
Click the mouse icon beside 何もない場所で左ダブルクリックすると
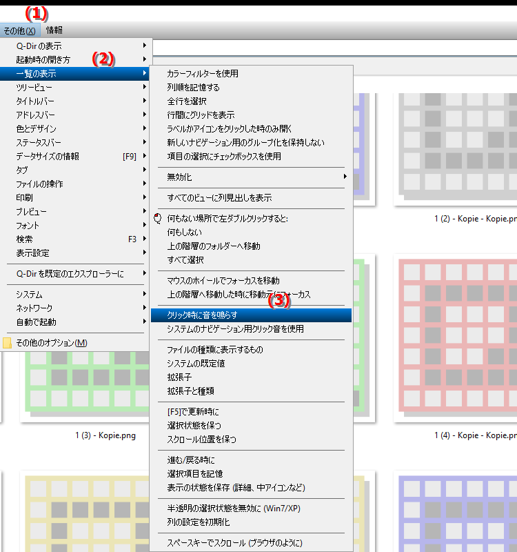coord(158,218)
